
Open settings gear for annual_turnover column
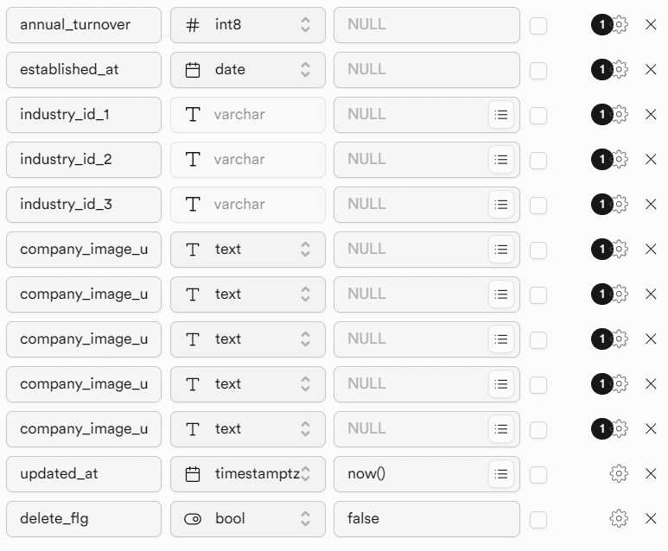tap(620, 25)
